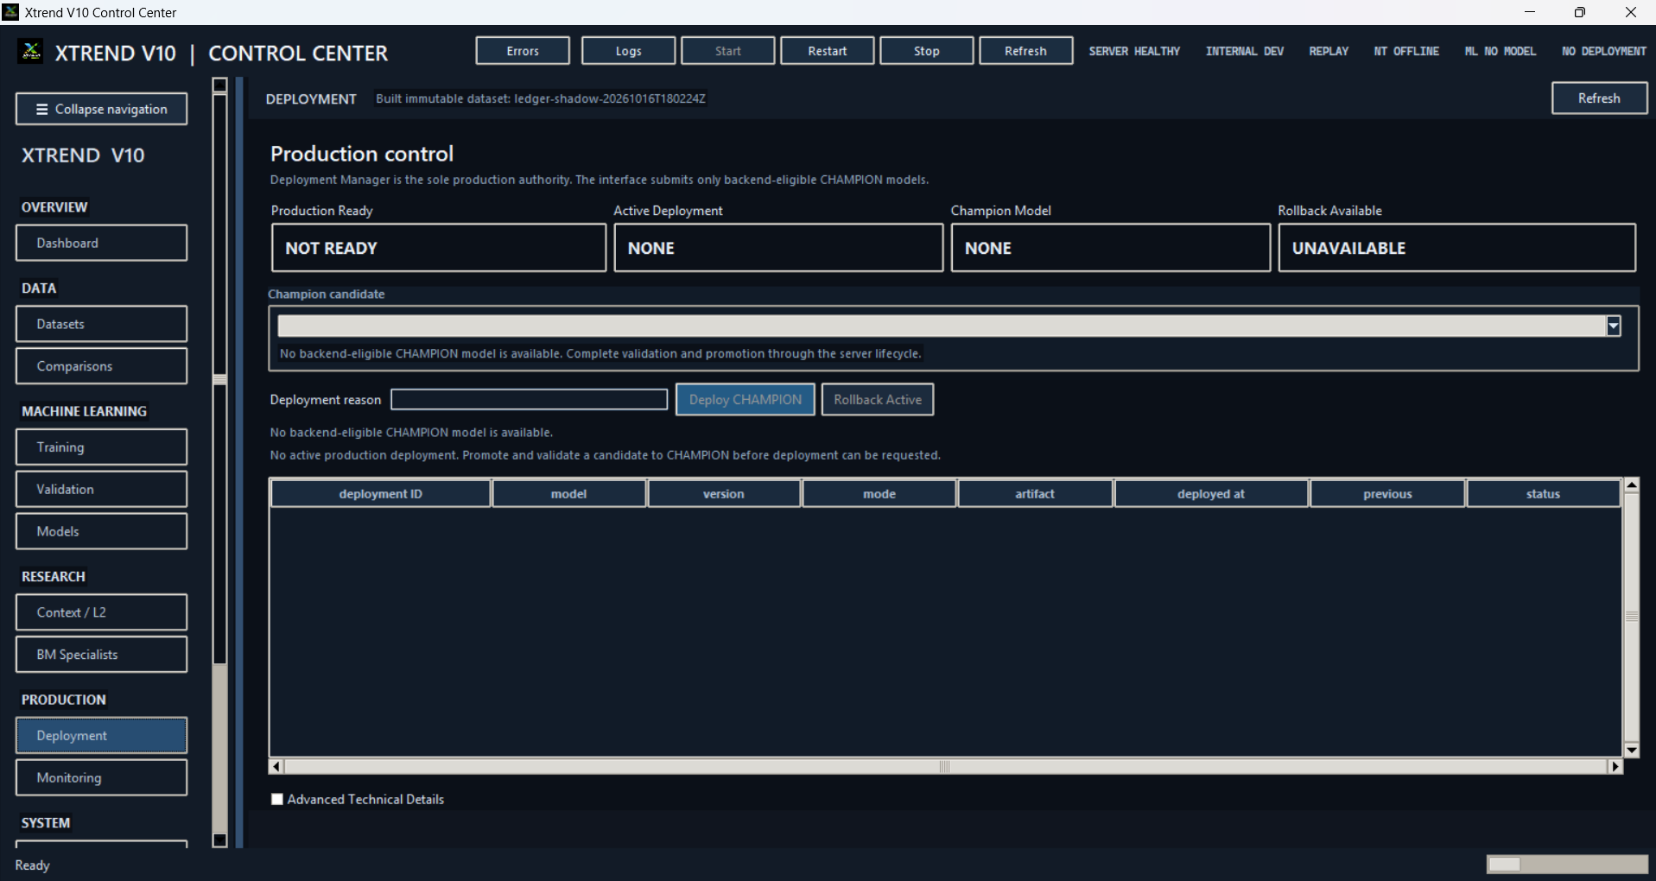Viewport: 1656px width, 881px height.
Task: Click table scroll up arrow
Action: tap(1632, 485)
